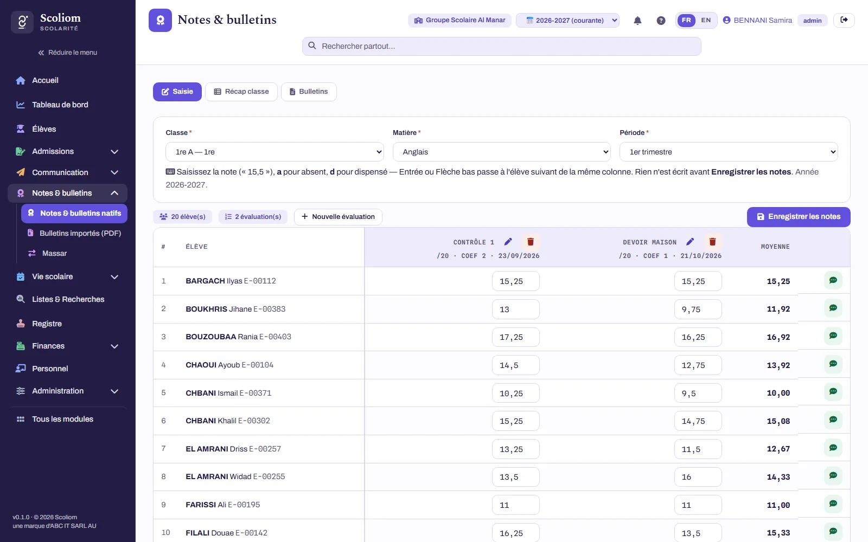
Task: Click Devoir Maison grade field for CHBANI Ismail
Action: pyautogui.click(x=698, y=393)
